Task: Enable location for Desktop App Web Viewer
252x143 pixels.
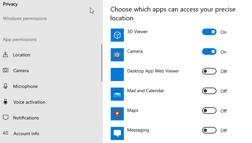Action: (209, 71)
